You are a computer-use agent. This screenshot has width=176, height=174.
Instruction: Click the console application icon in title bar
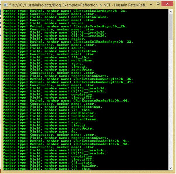click(x=6, y=5)
